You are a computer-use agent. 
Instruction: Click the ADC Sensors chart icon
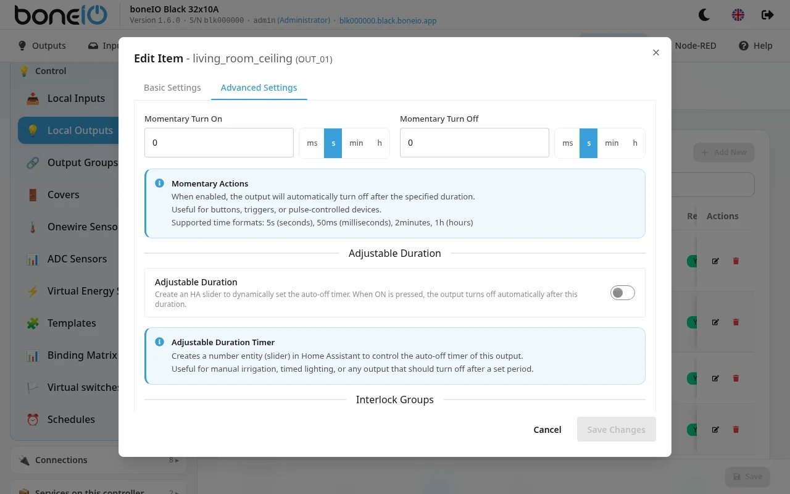click(x=33, y=259)
